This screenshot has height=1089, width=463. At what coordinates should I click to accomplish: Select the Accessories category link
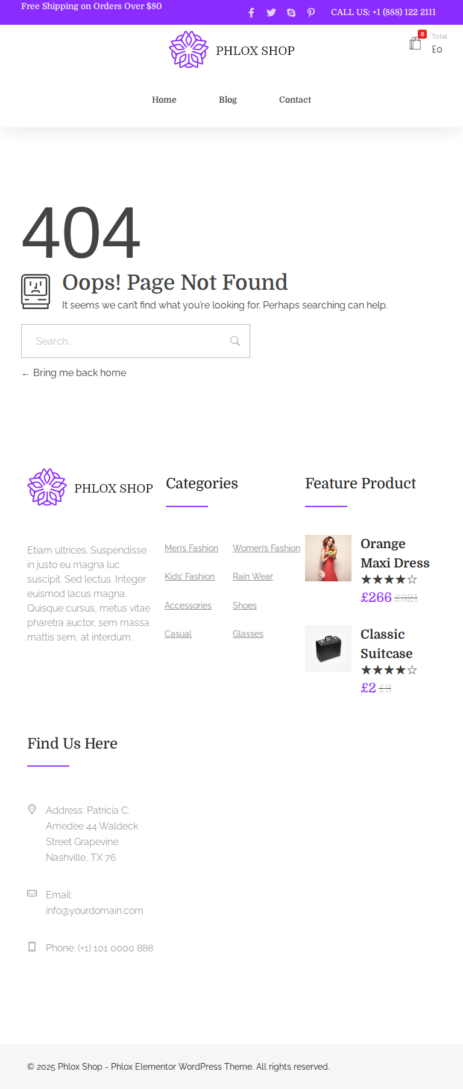coord(188,605)
